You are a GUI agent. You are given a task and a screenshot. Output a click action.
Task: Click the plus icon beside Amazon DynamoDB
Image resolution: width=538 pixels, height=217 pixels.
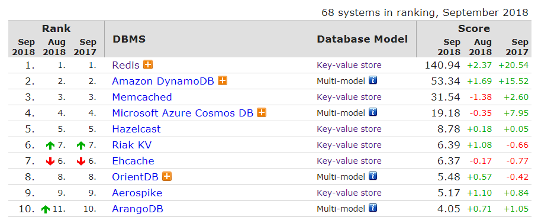click(x=223, y=81)
